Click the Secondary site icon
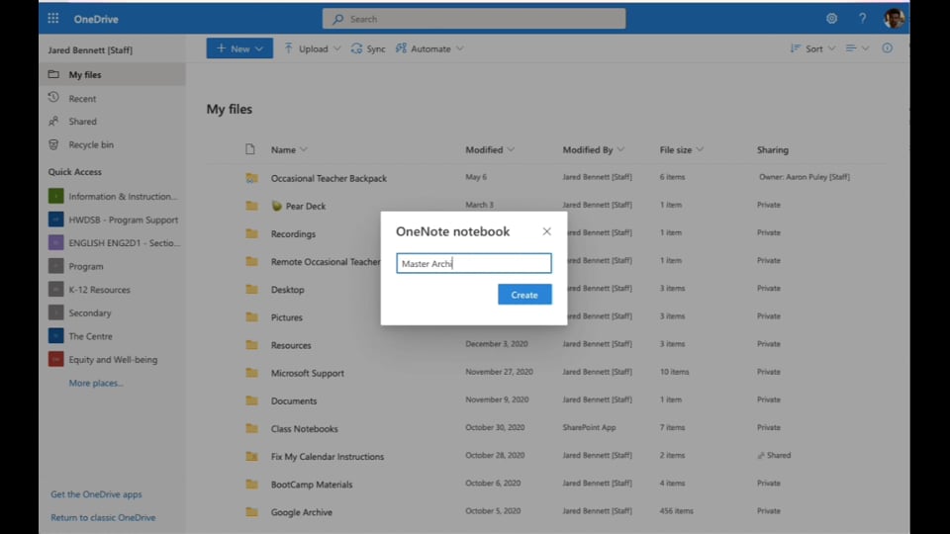The image size is (950, 534). tap(55, 312)
